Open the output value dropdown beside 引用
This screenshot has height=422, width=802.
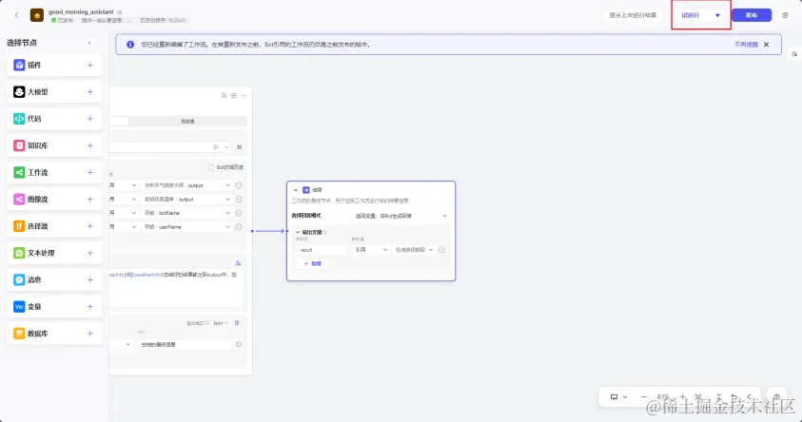click(x=414, y=250)
